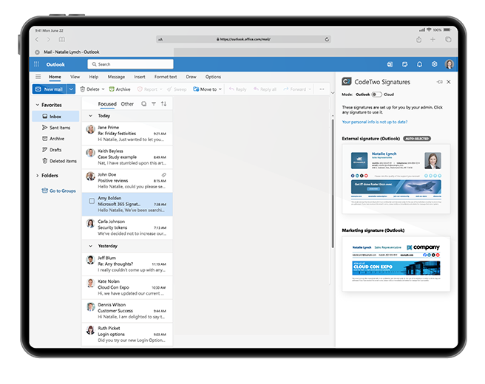485x384 pixels.
Task: Click the New mail button
Action: point(50,89)
